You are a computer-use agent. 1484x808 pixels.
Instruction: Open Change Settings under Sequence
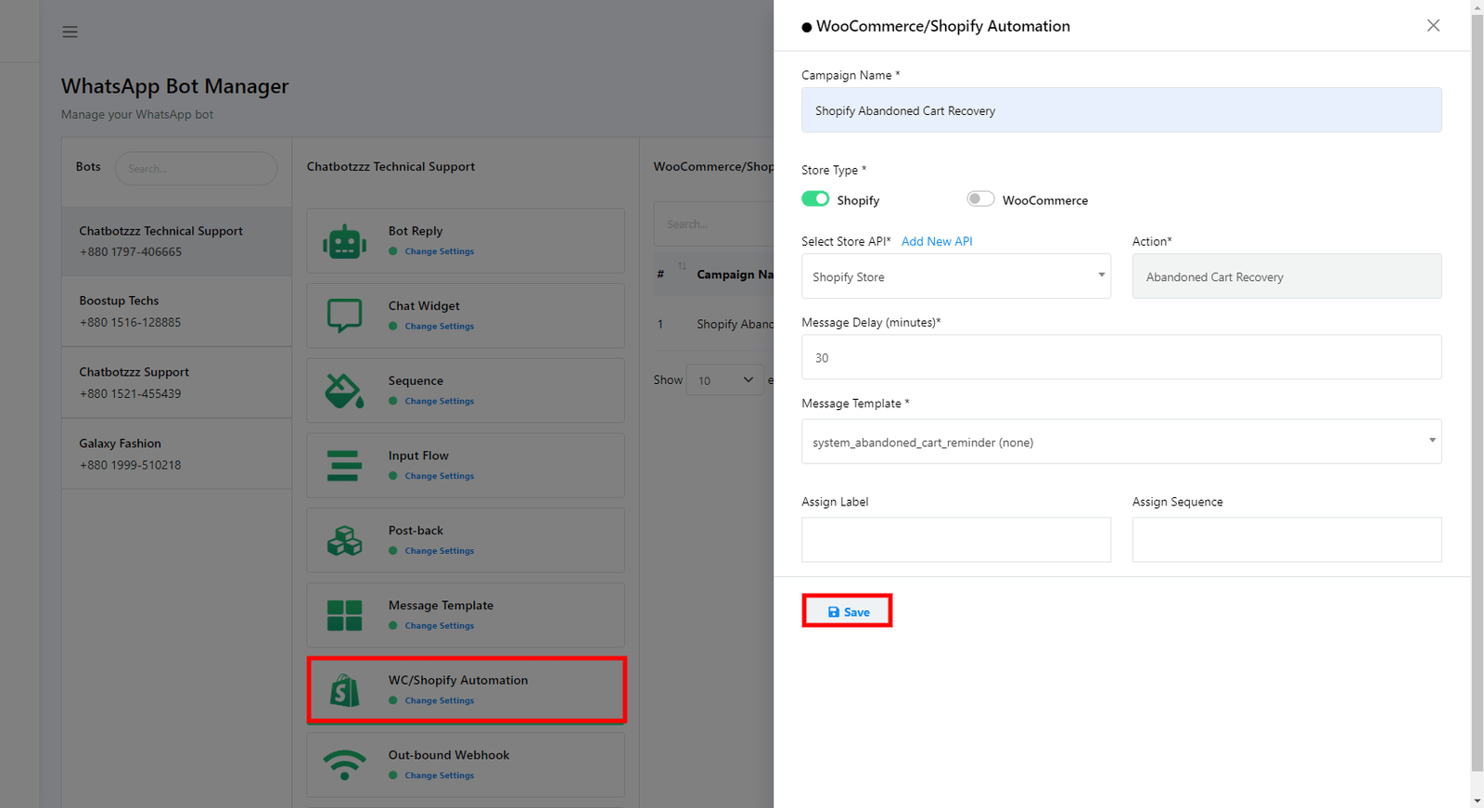pyautogui.click(x=439, y=402)
